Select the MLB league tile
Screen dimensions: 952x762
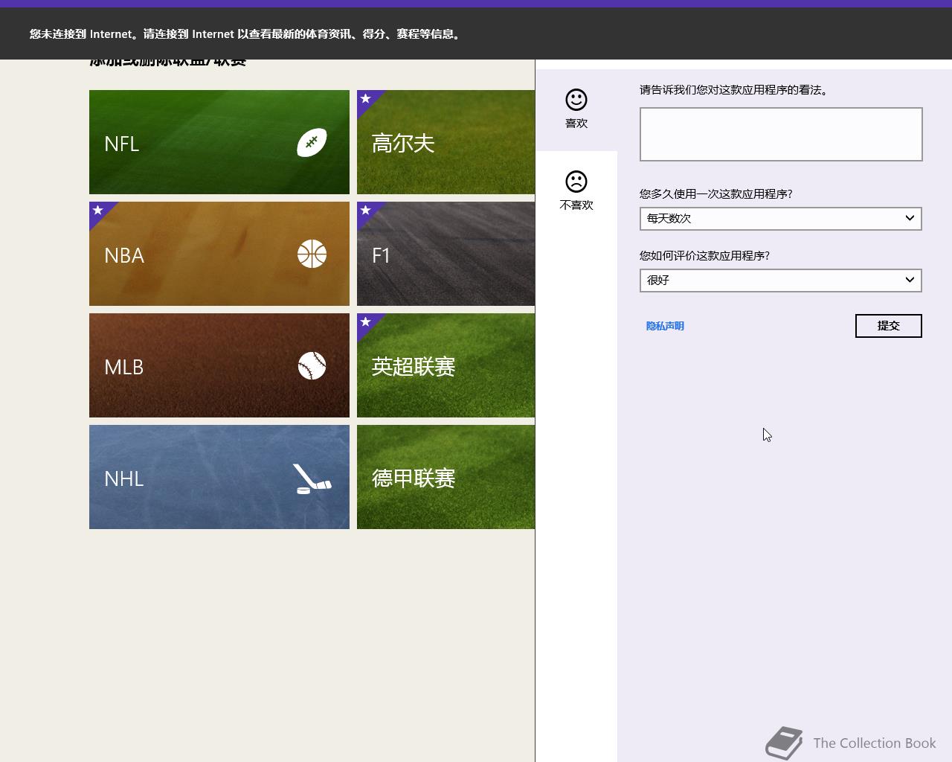219,365
